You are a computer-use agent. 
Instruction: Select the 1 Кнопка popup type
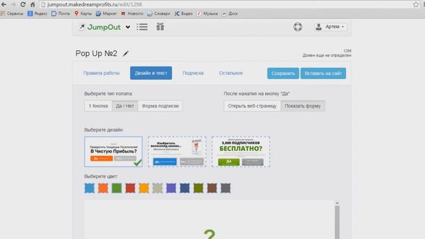point(98,106)
